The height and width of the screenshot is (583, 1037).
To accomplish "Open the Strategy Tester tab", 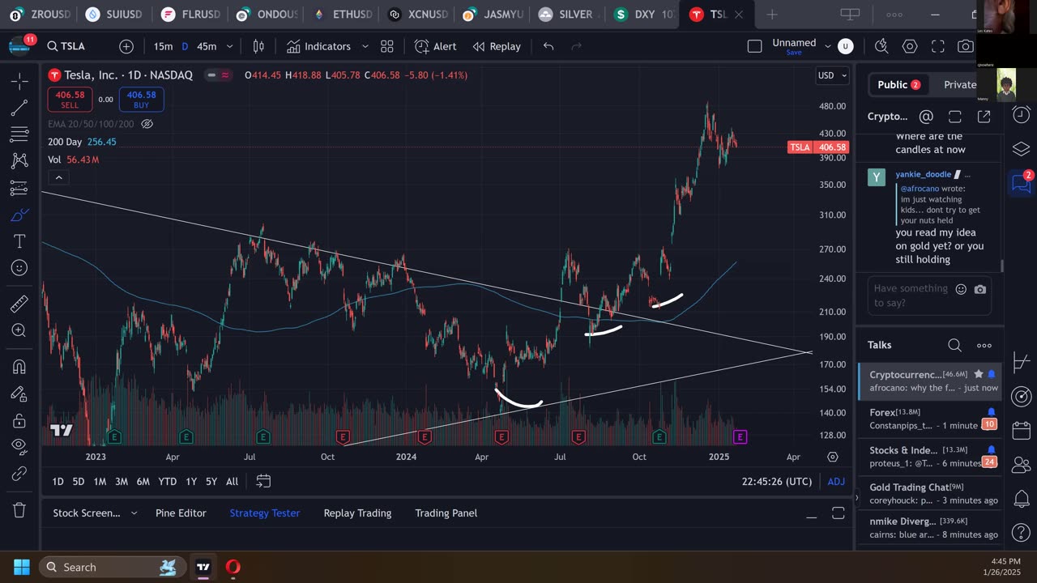I will 265,513.
